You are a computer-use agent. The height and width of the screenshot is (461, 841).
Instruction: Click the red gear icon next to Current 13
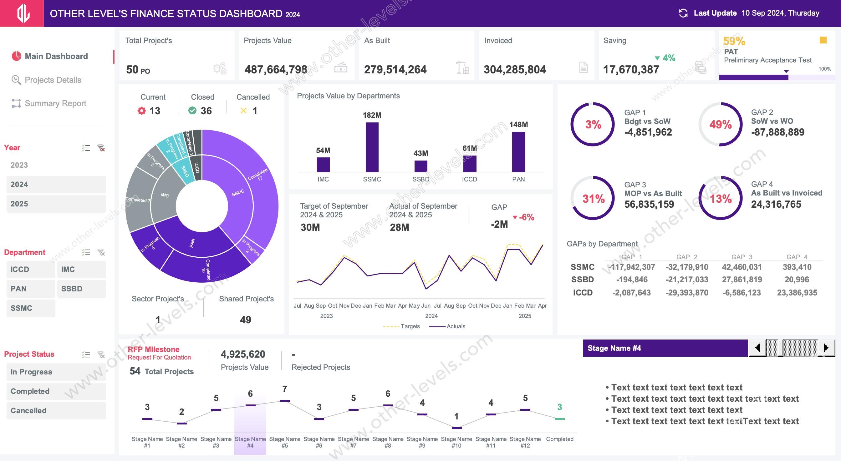pyautogui.click(x=141, y=111)
